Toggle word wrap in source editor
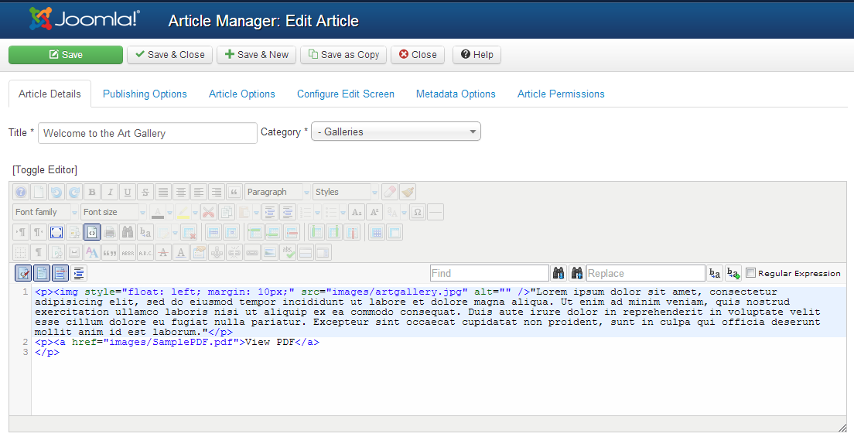Screen dimensions: 854x437 (x=60, y=272)
